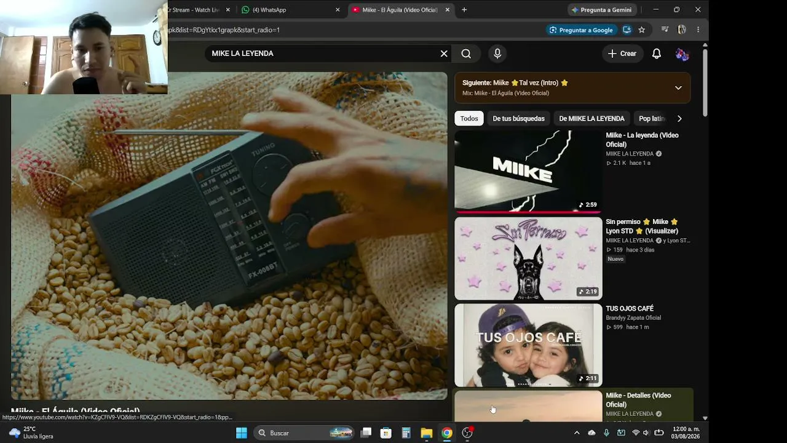Open the Wi-Fi network tray icon
The height and width of the screenshot is (443, 787).
(x=636, y=433)
